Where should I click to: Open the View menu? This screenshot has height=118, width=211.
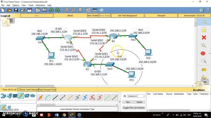(24, 5)
